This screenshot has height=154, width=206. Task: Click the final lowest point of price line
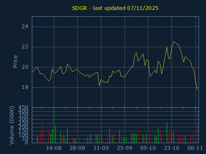pos(197,89)
